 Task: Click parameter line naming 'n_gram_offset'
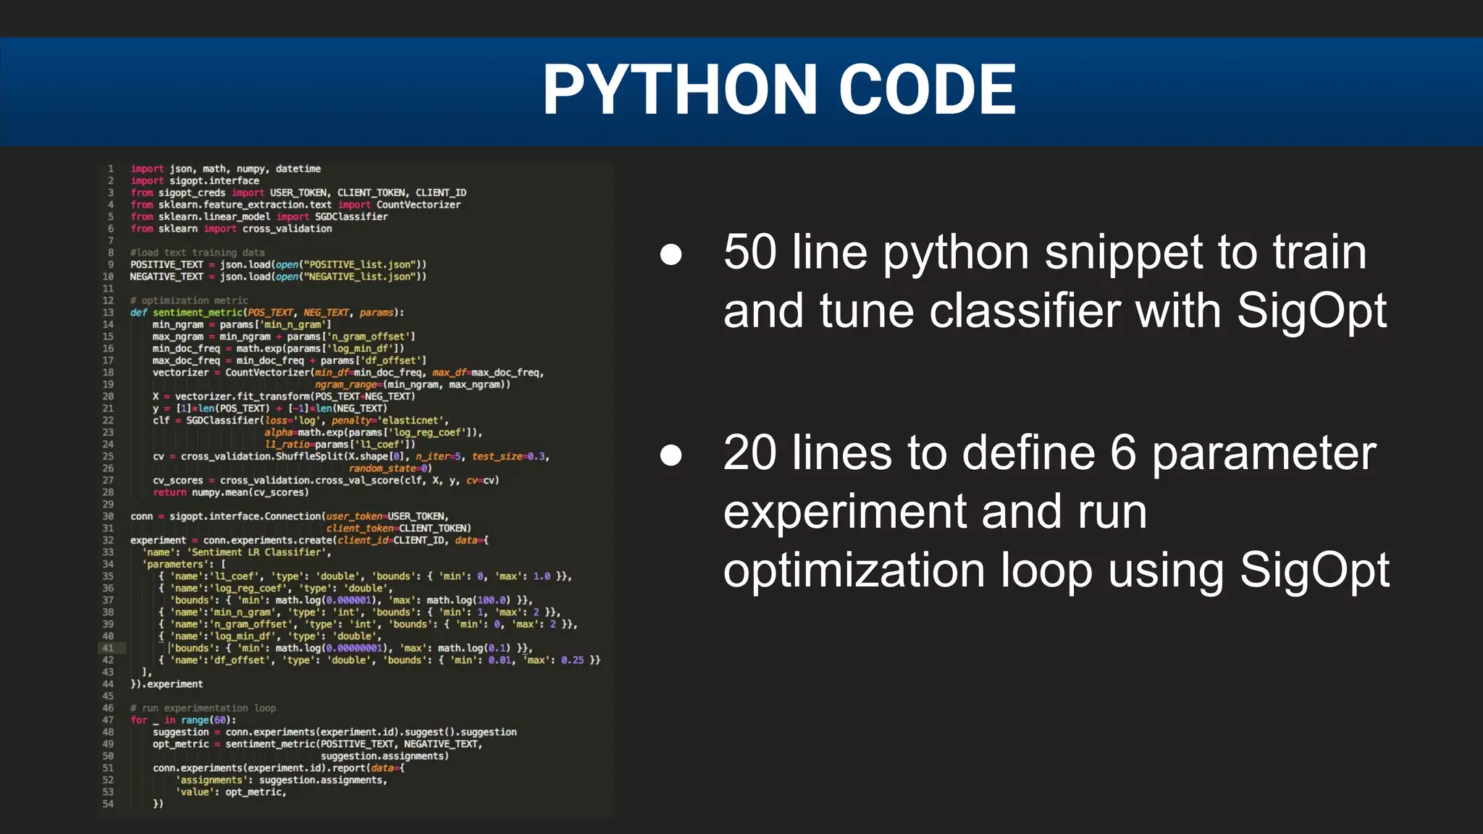(x=369, y=624)
